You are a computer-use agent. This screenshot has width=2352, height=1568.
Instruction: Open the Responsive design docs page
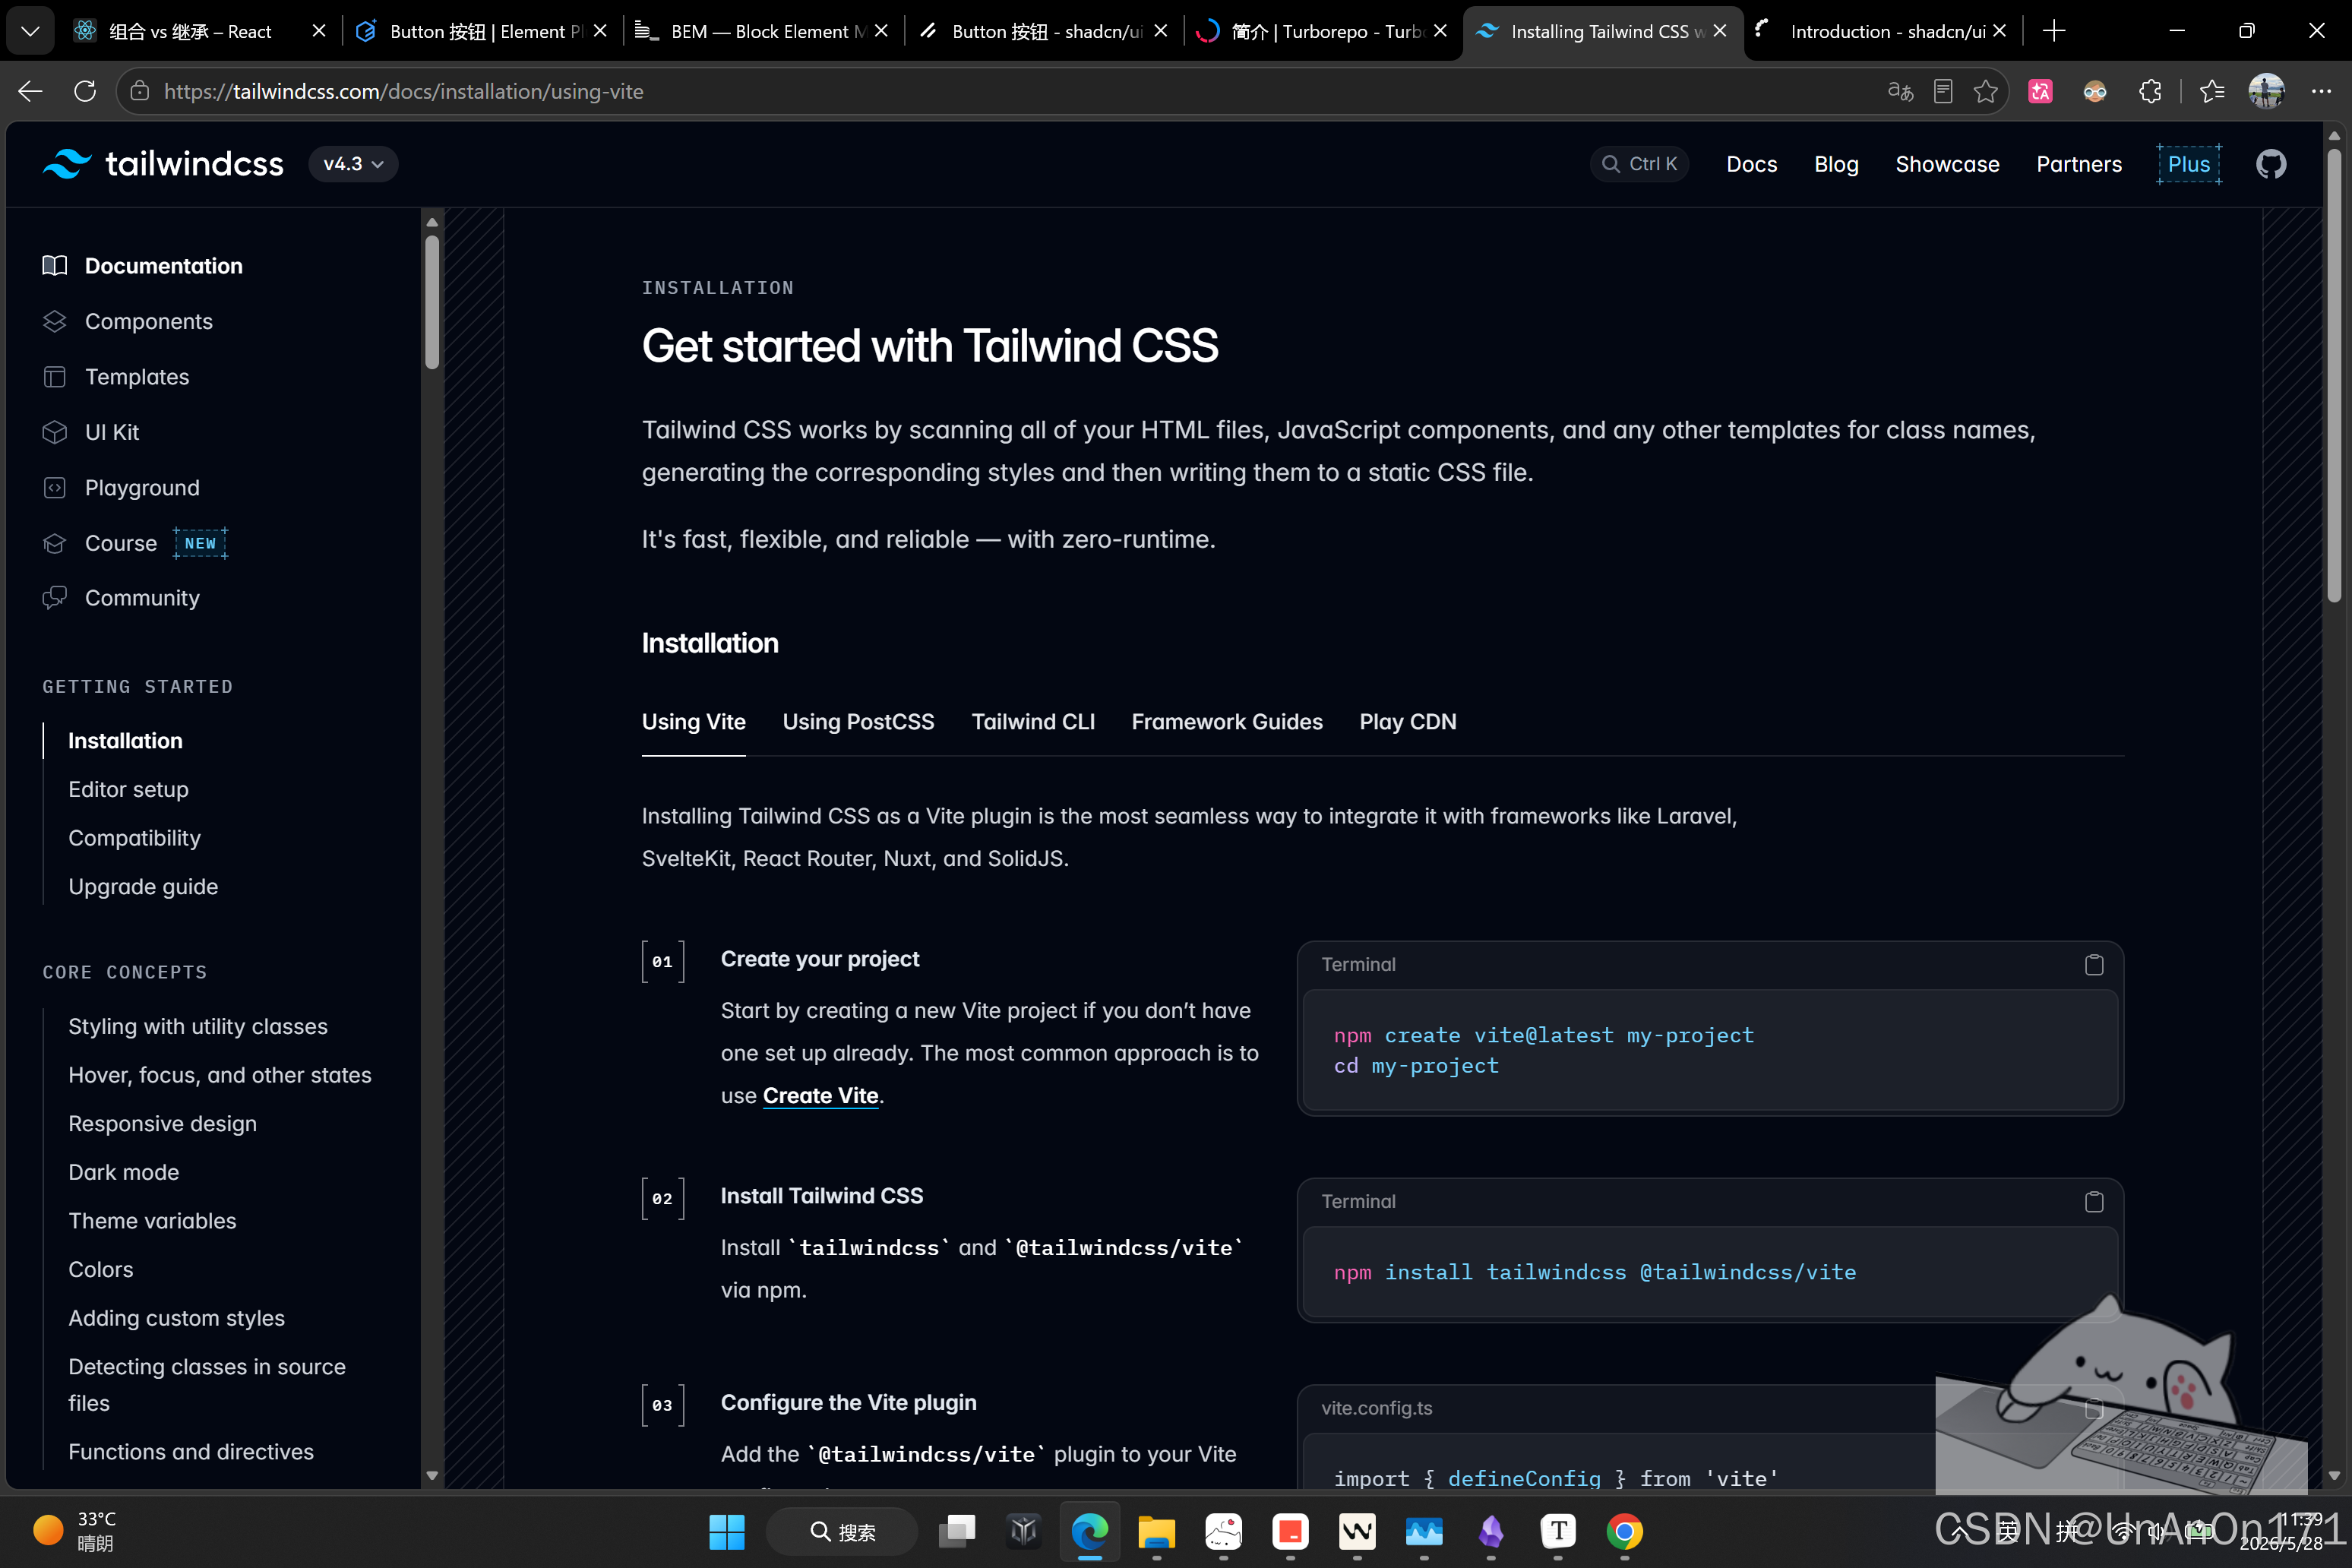[162, 1124]
